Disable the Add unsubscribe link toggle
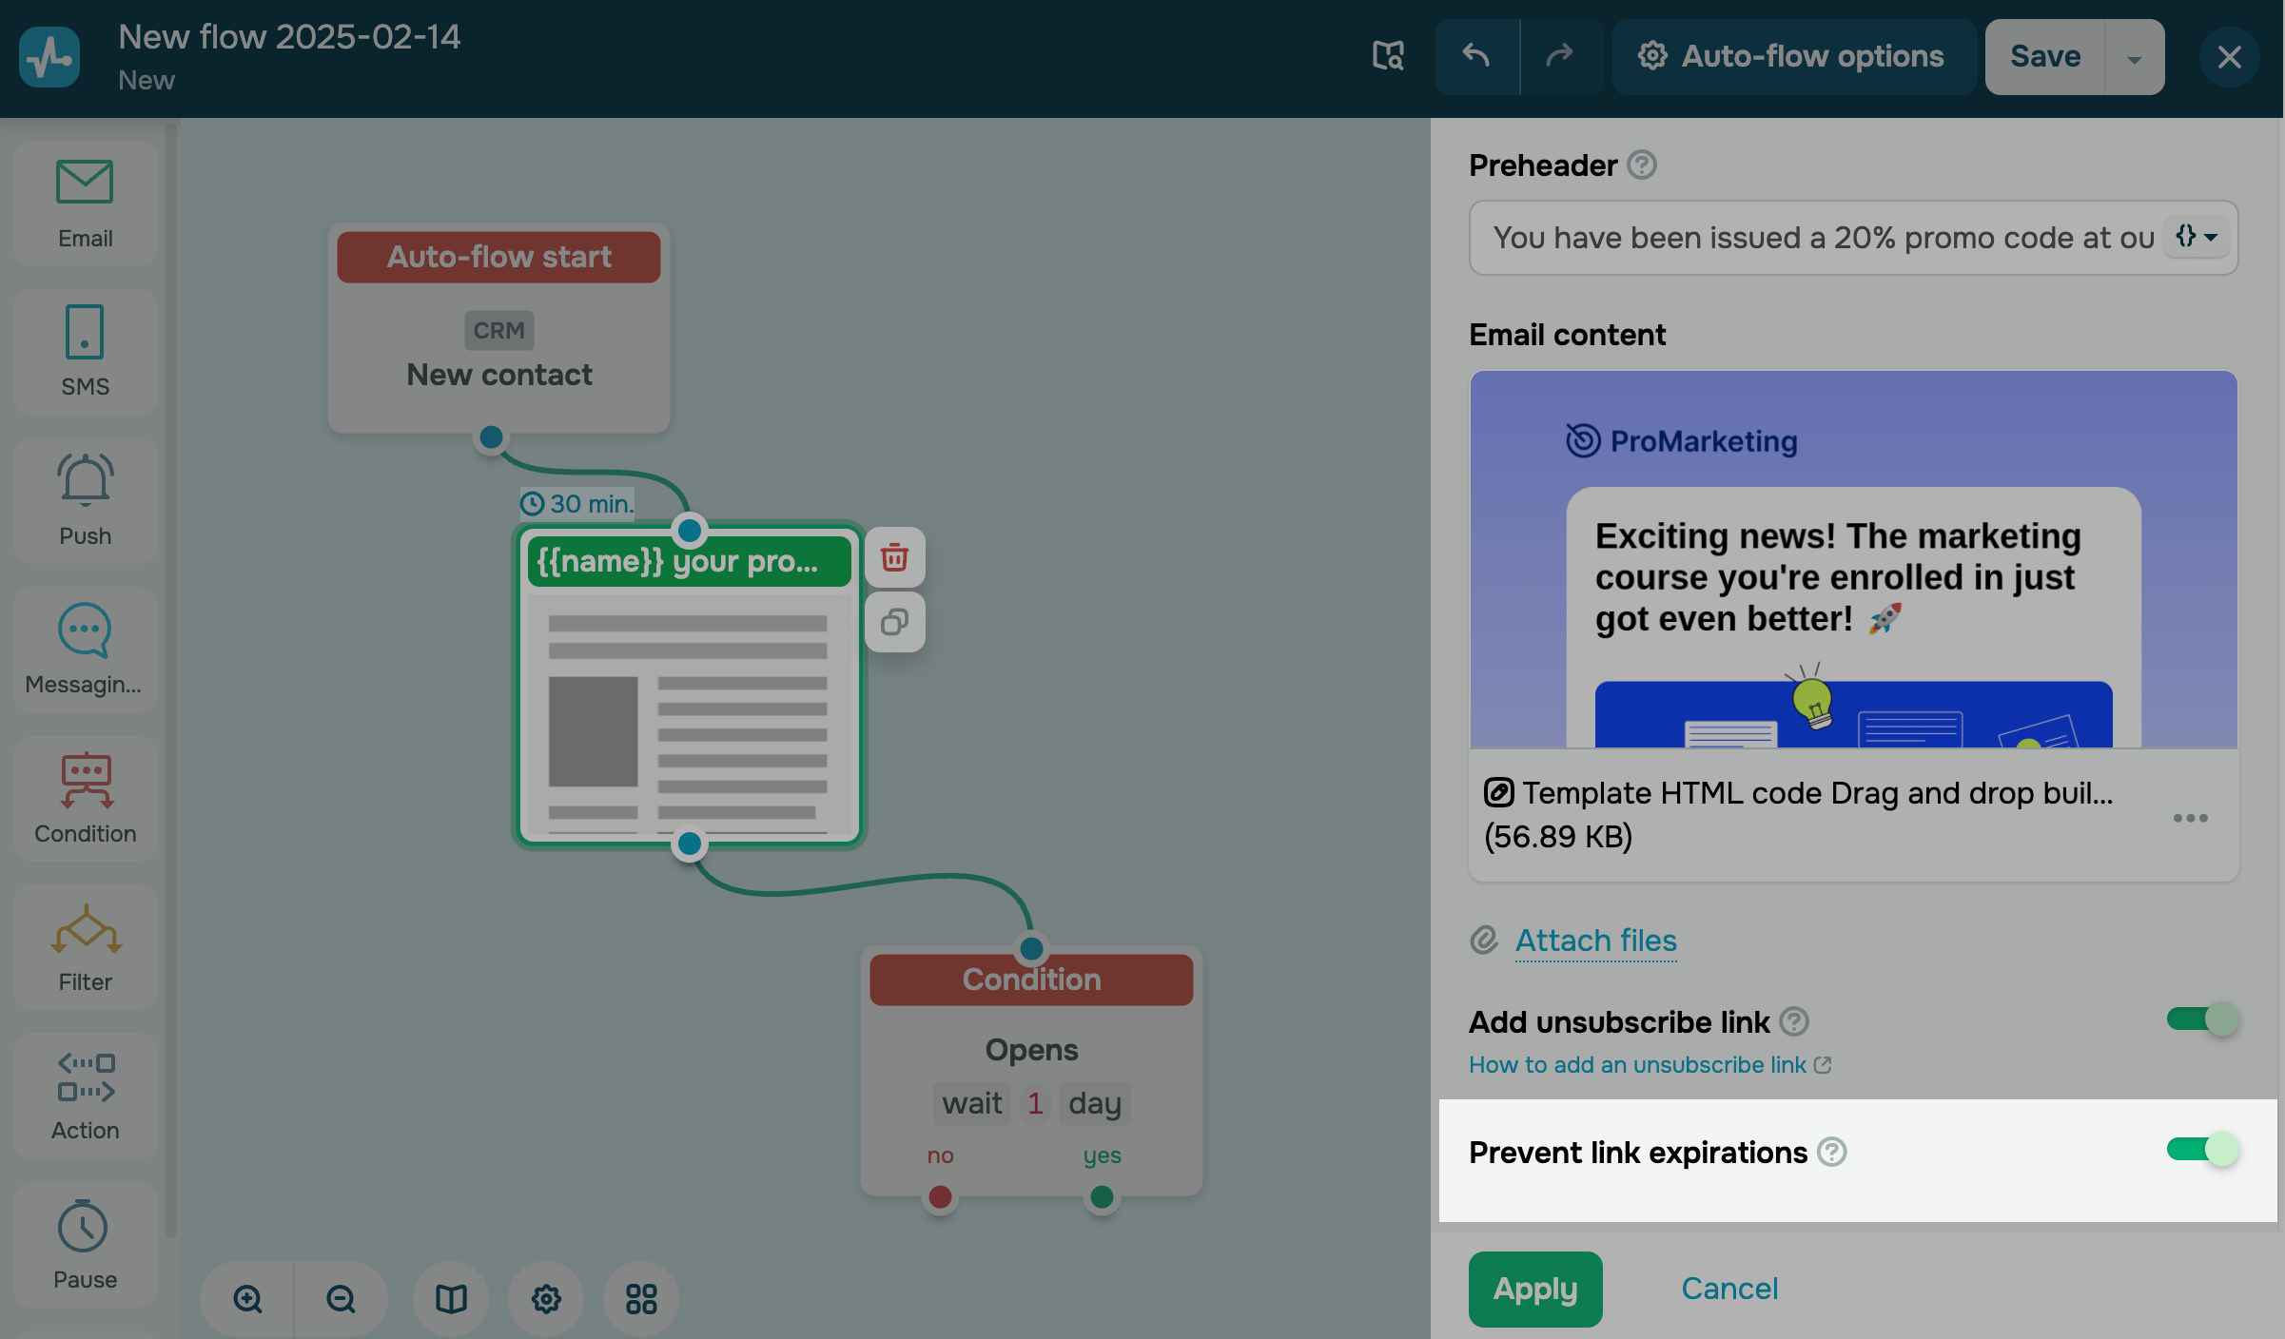This screenshot has width=2285, height=1339. [x=2202, y=1019]
